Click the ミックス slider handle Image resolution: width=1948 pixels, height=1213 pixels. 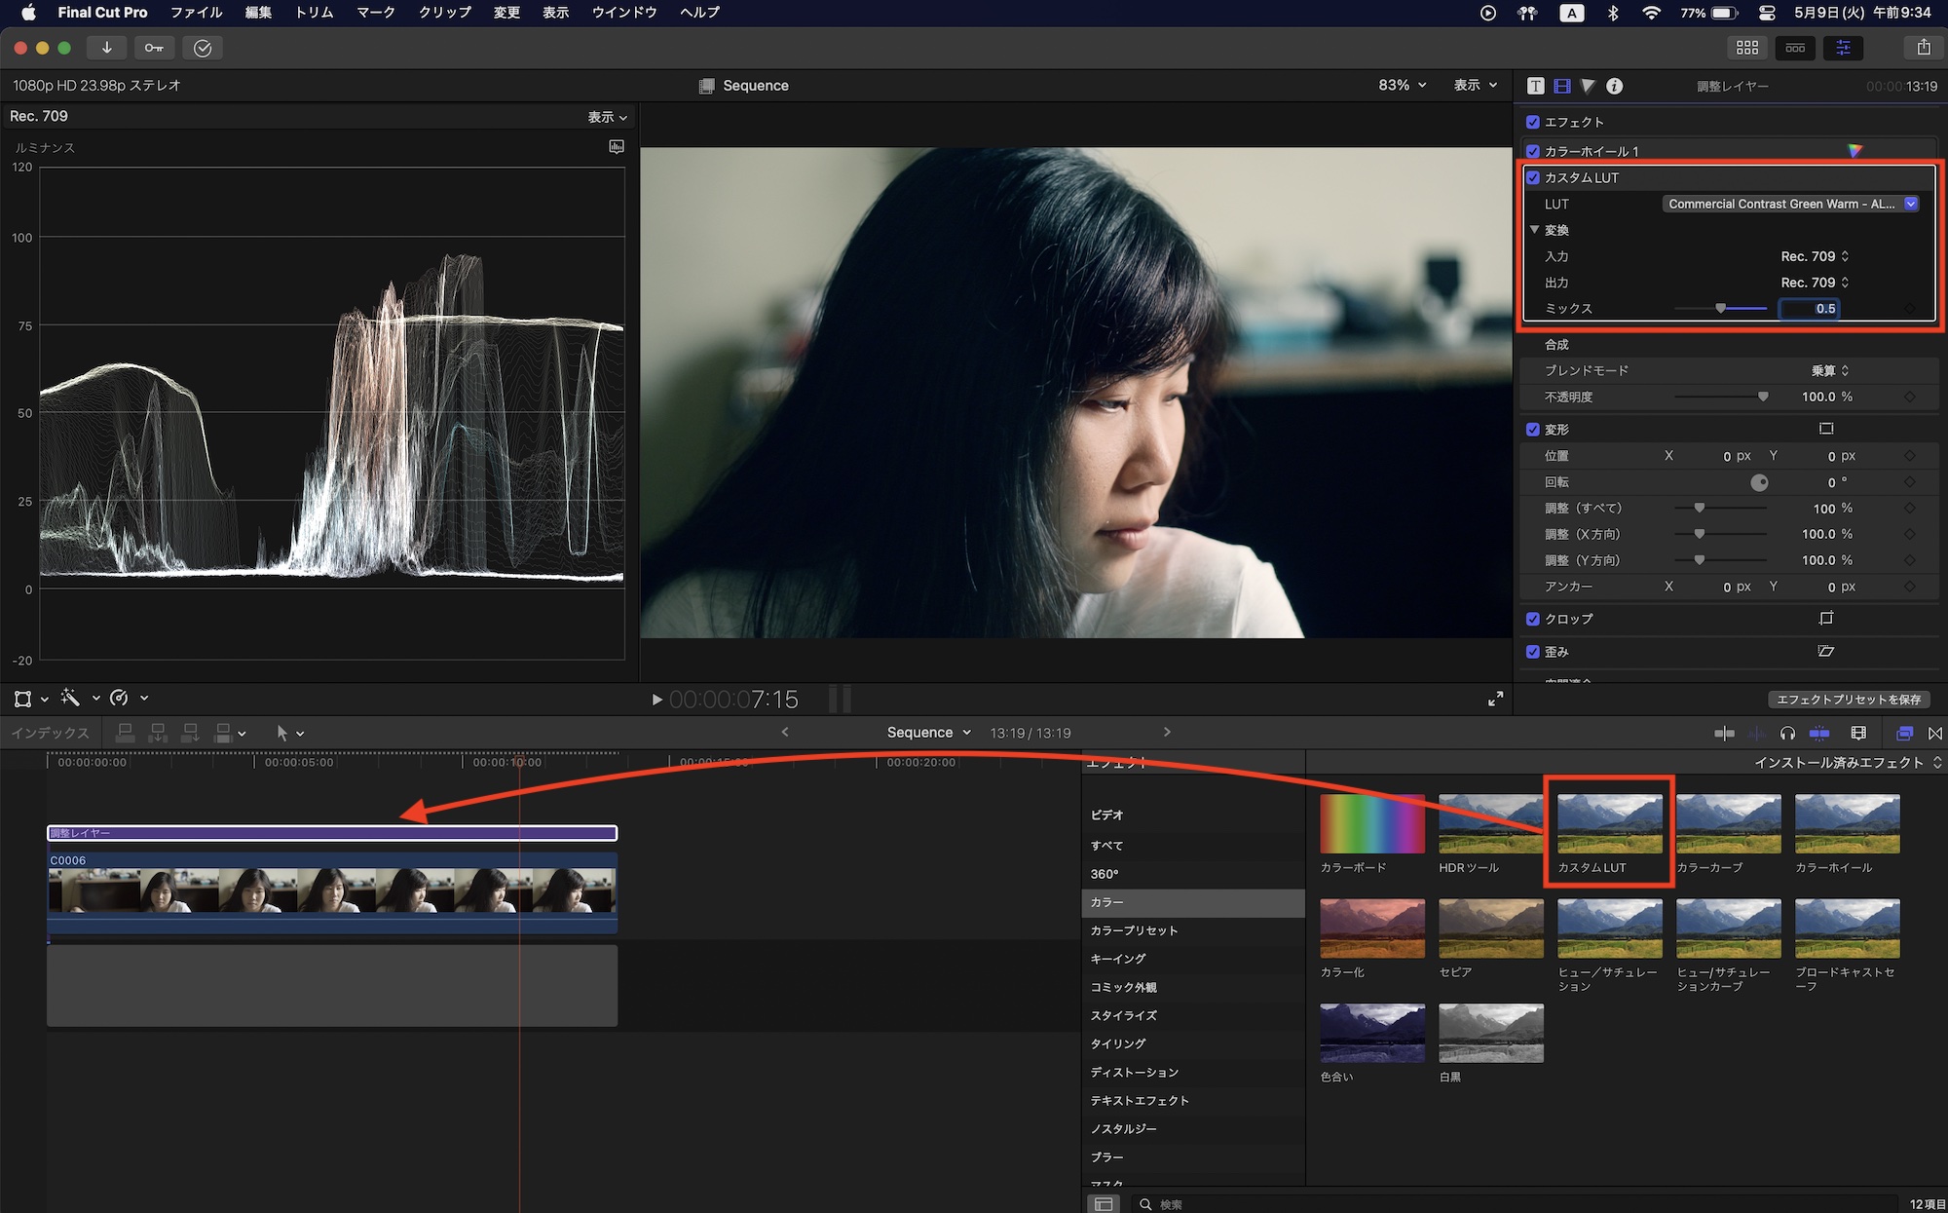point(1721,309)
